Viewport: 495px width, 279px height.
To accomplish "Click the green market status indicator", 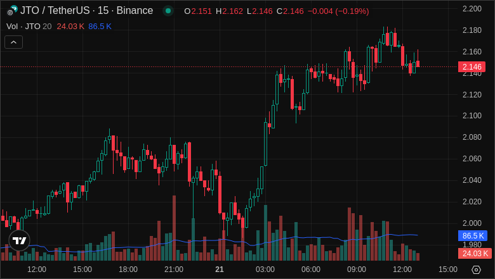I will point(168,11).
